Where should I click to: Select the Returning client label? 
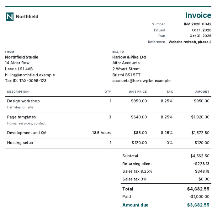[x=137, y=164]
